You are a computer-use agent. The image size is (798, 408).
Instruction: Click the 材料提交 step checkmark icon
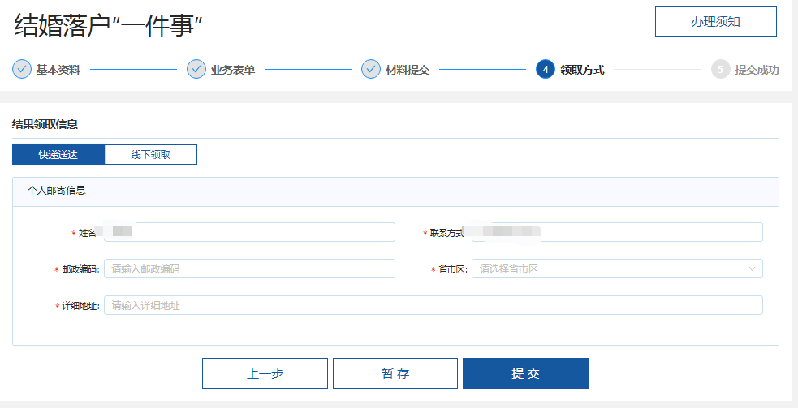tap(371, 69)
